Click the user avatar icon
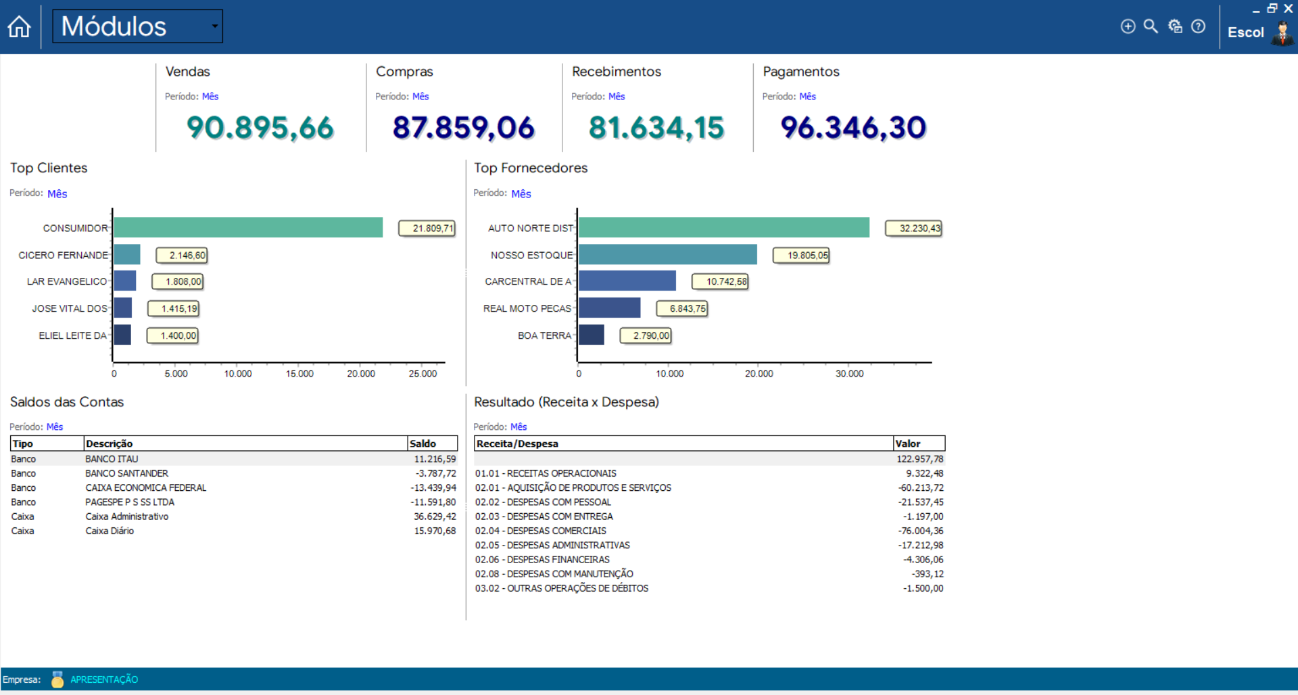 coord(1282,32)
